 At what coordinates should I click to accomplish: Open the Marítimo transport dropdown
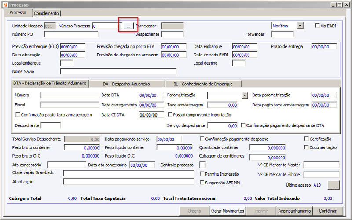[x=300, y=26]
